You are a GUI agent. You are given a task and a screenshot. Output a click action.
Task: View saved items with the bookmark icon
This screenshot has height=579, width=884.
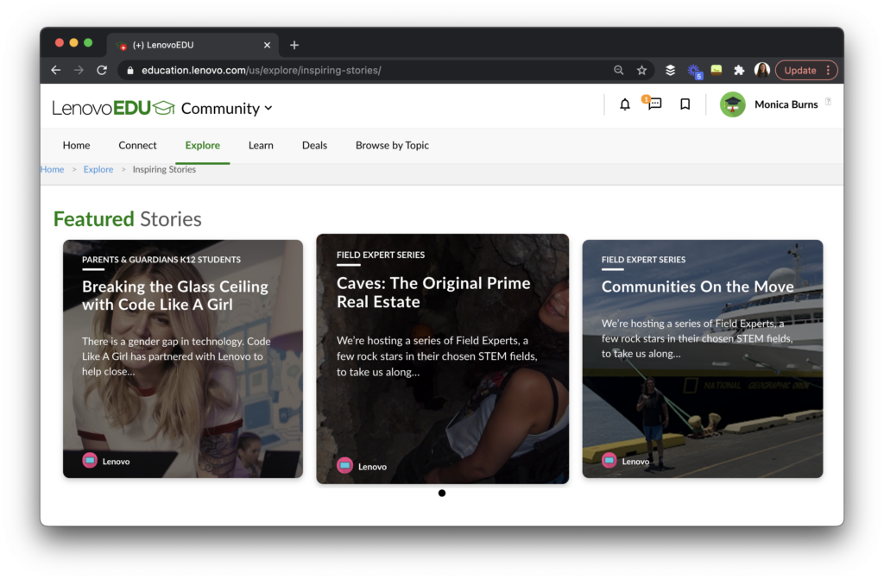[685, 104]
